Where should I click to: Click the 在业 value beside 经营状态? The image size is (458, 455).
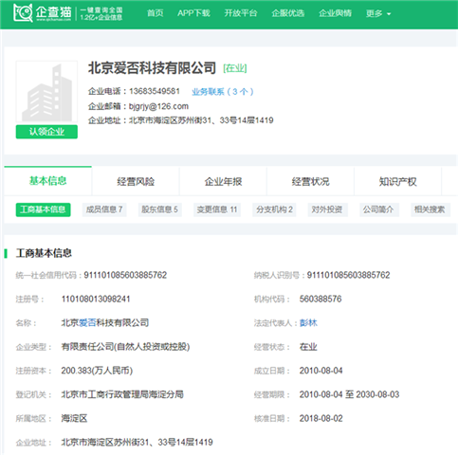308,347
